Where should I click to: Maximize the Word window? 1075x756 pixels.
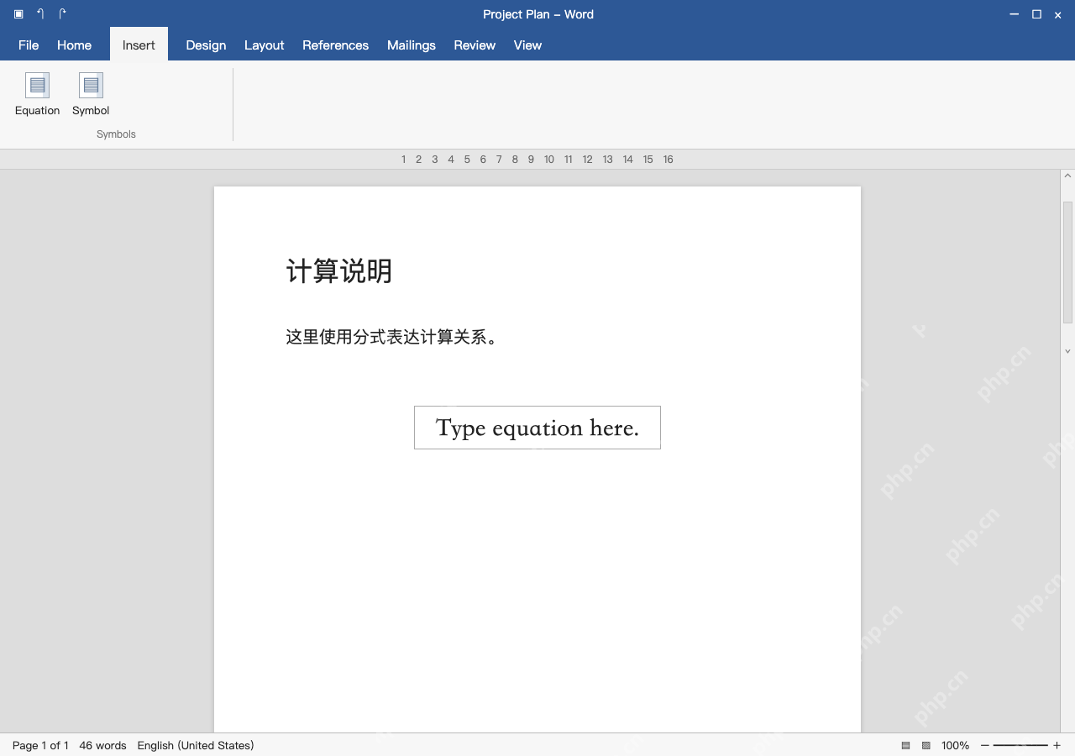click(x=1036, y=14)
